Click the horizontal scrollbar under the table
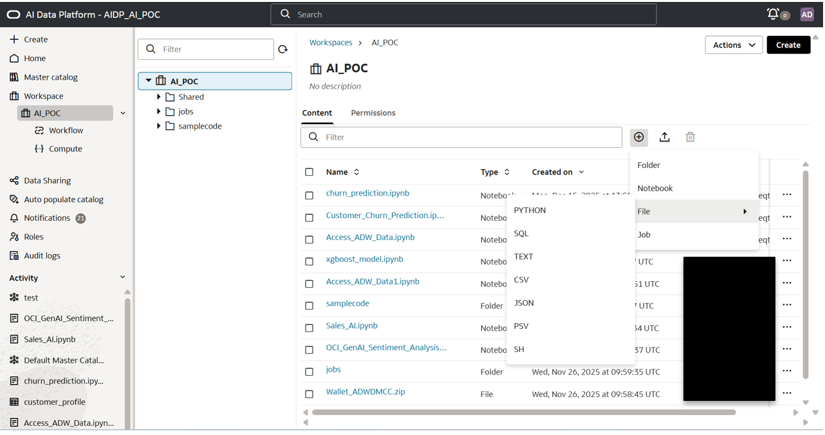Image resolution: width=825 pixels, height=435 pixels. [x=523, y=412]
